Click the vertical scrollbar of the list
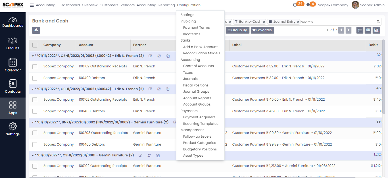The width and height of the screenshot is (388, 178). 384,77
